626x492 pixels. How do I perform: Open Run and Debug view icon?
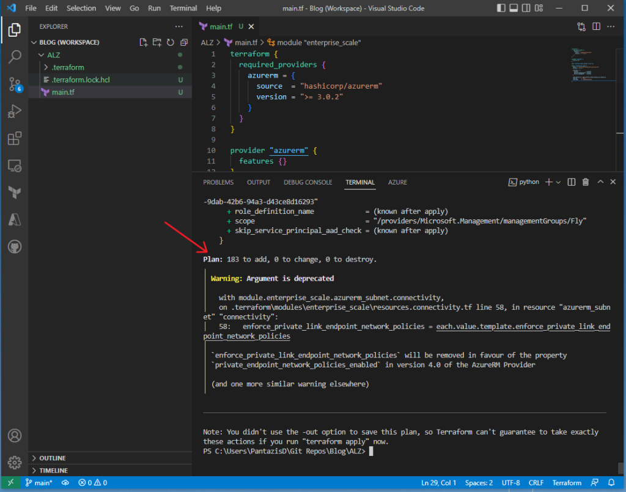coord(15,112)
